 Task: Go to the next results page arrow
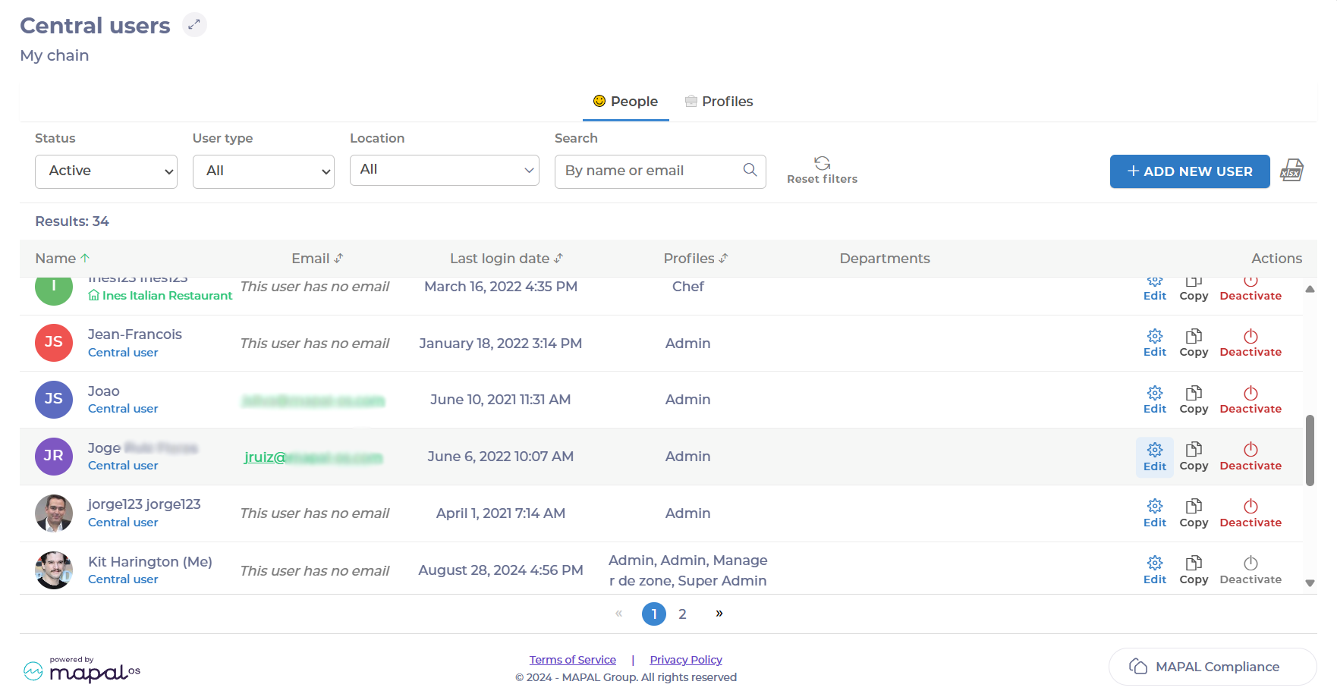tap(719, 613)
